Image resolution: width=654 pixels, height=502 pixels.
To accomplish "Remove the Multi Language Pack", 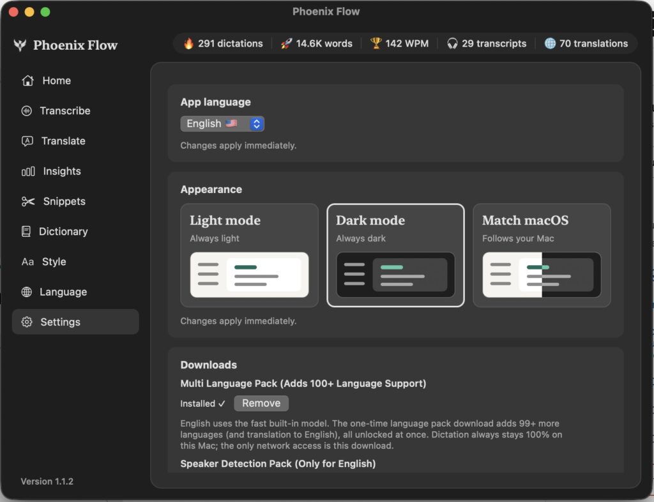I will [x=261, y=403].
